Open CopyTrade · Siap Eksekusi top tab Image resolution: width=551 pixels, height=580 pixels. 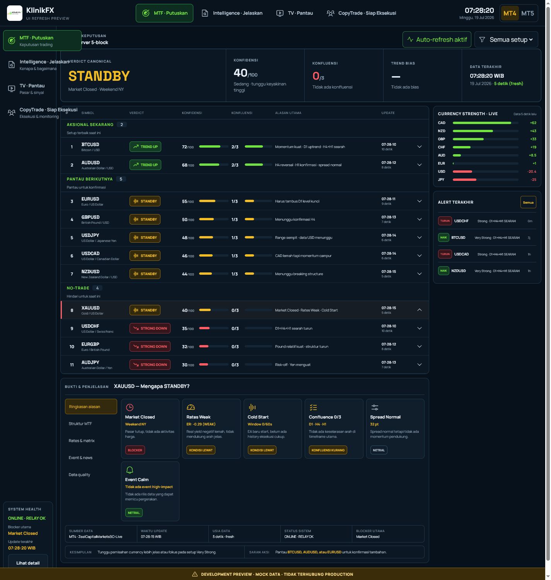[361, 13]
